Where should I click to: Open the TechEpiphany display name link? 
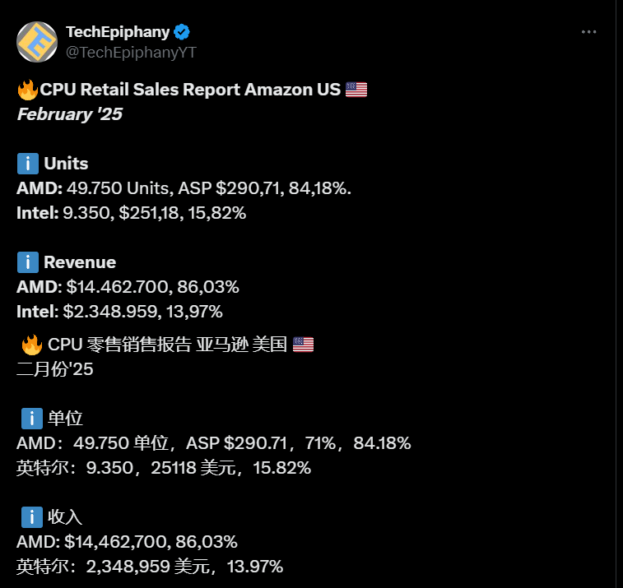pos(118,32)
